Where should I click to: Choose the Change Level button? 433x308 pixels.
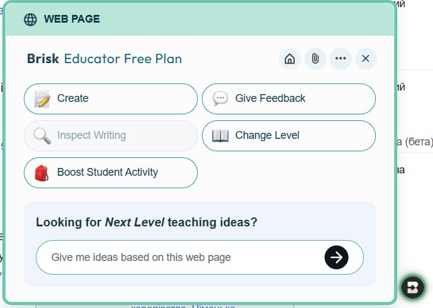288,136
